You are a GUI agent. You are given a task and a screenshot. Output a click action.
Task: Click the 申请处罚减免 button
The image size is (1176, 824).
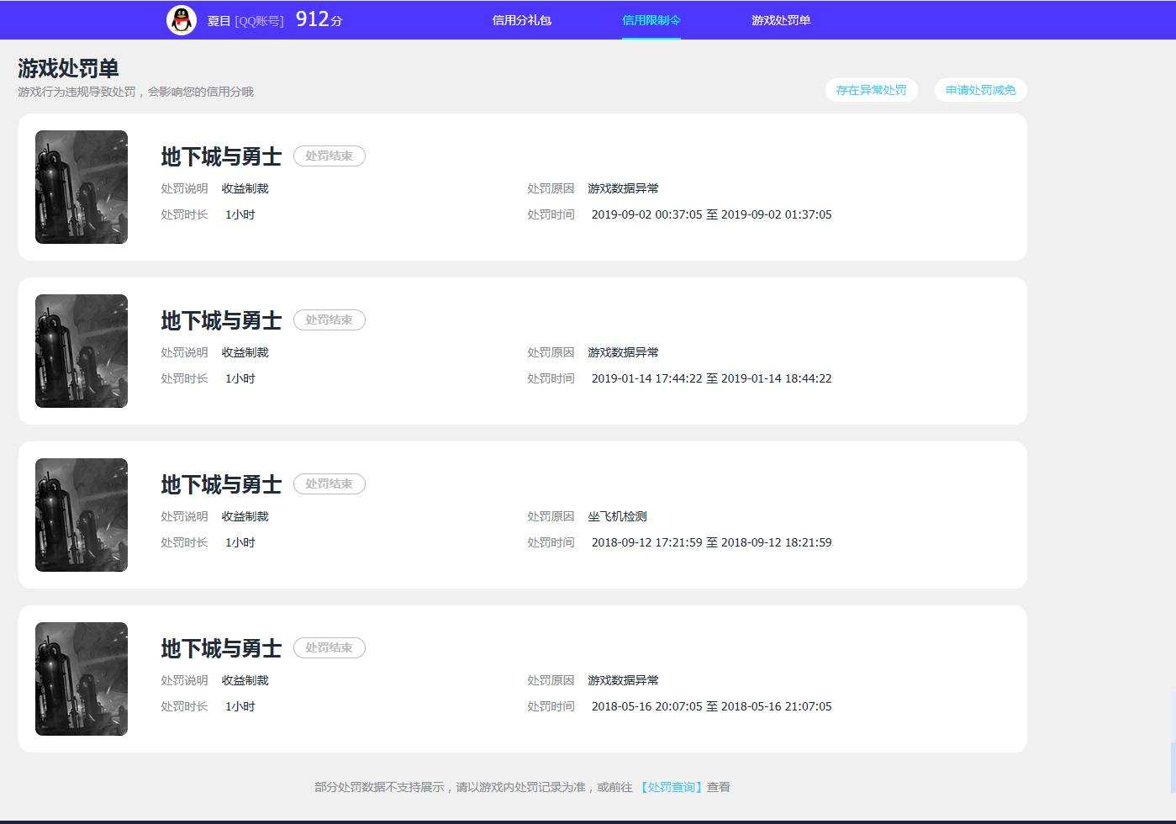click(981, 90)
